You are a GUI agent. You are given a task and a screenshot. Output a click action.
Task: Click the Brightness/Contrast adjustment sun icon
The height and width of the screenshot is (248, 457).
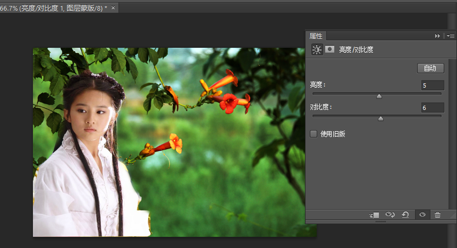click(317, 49)
